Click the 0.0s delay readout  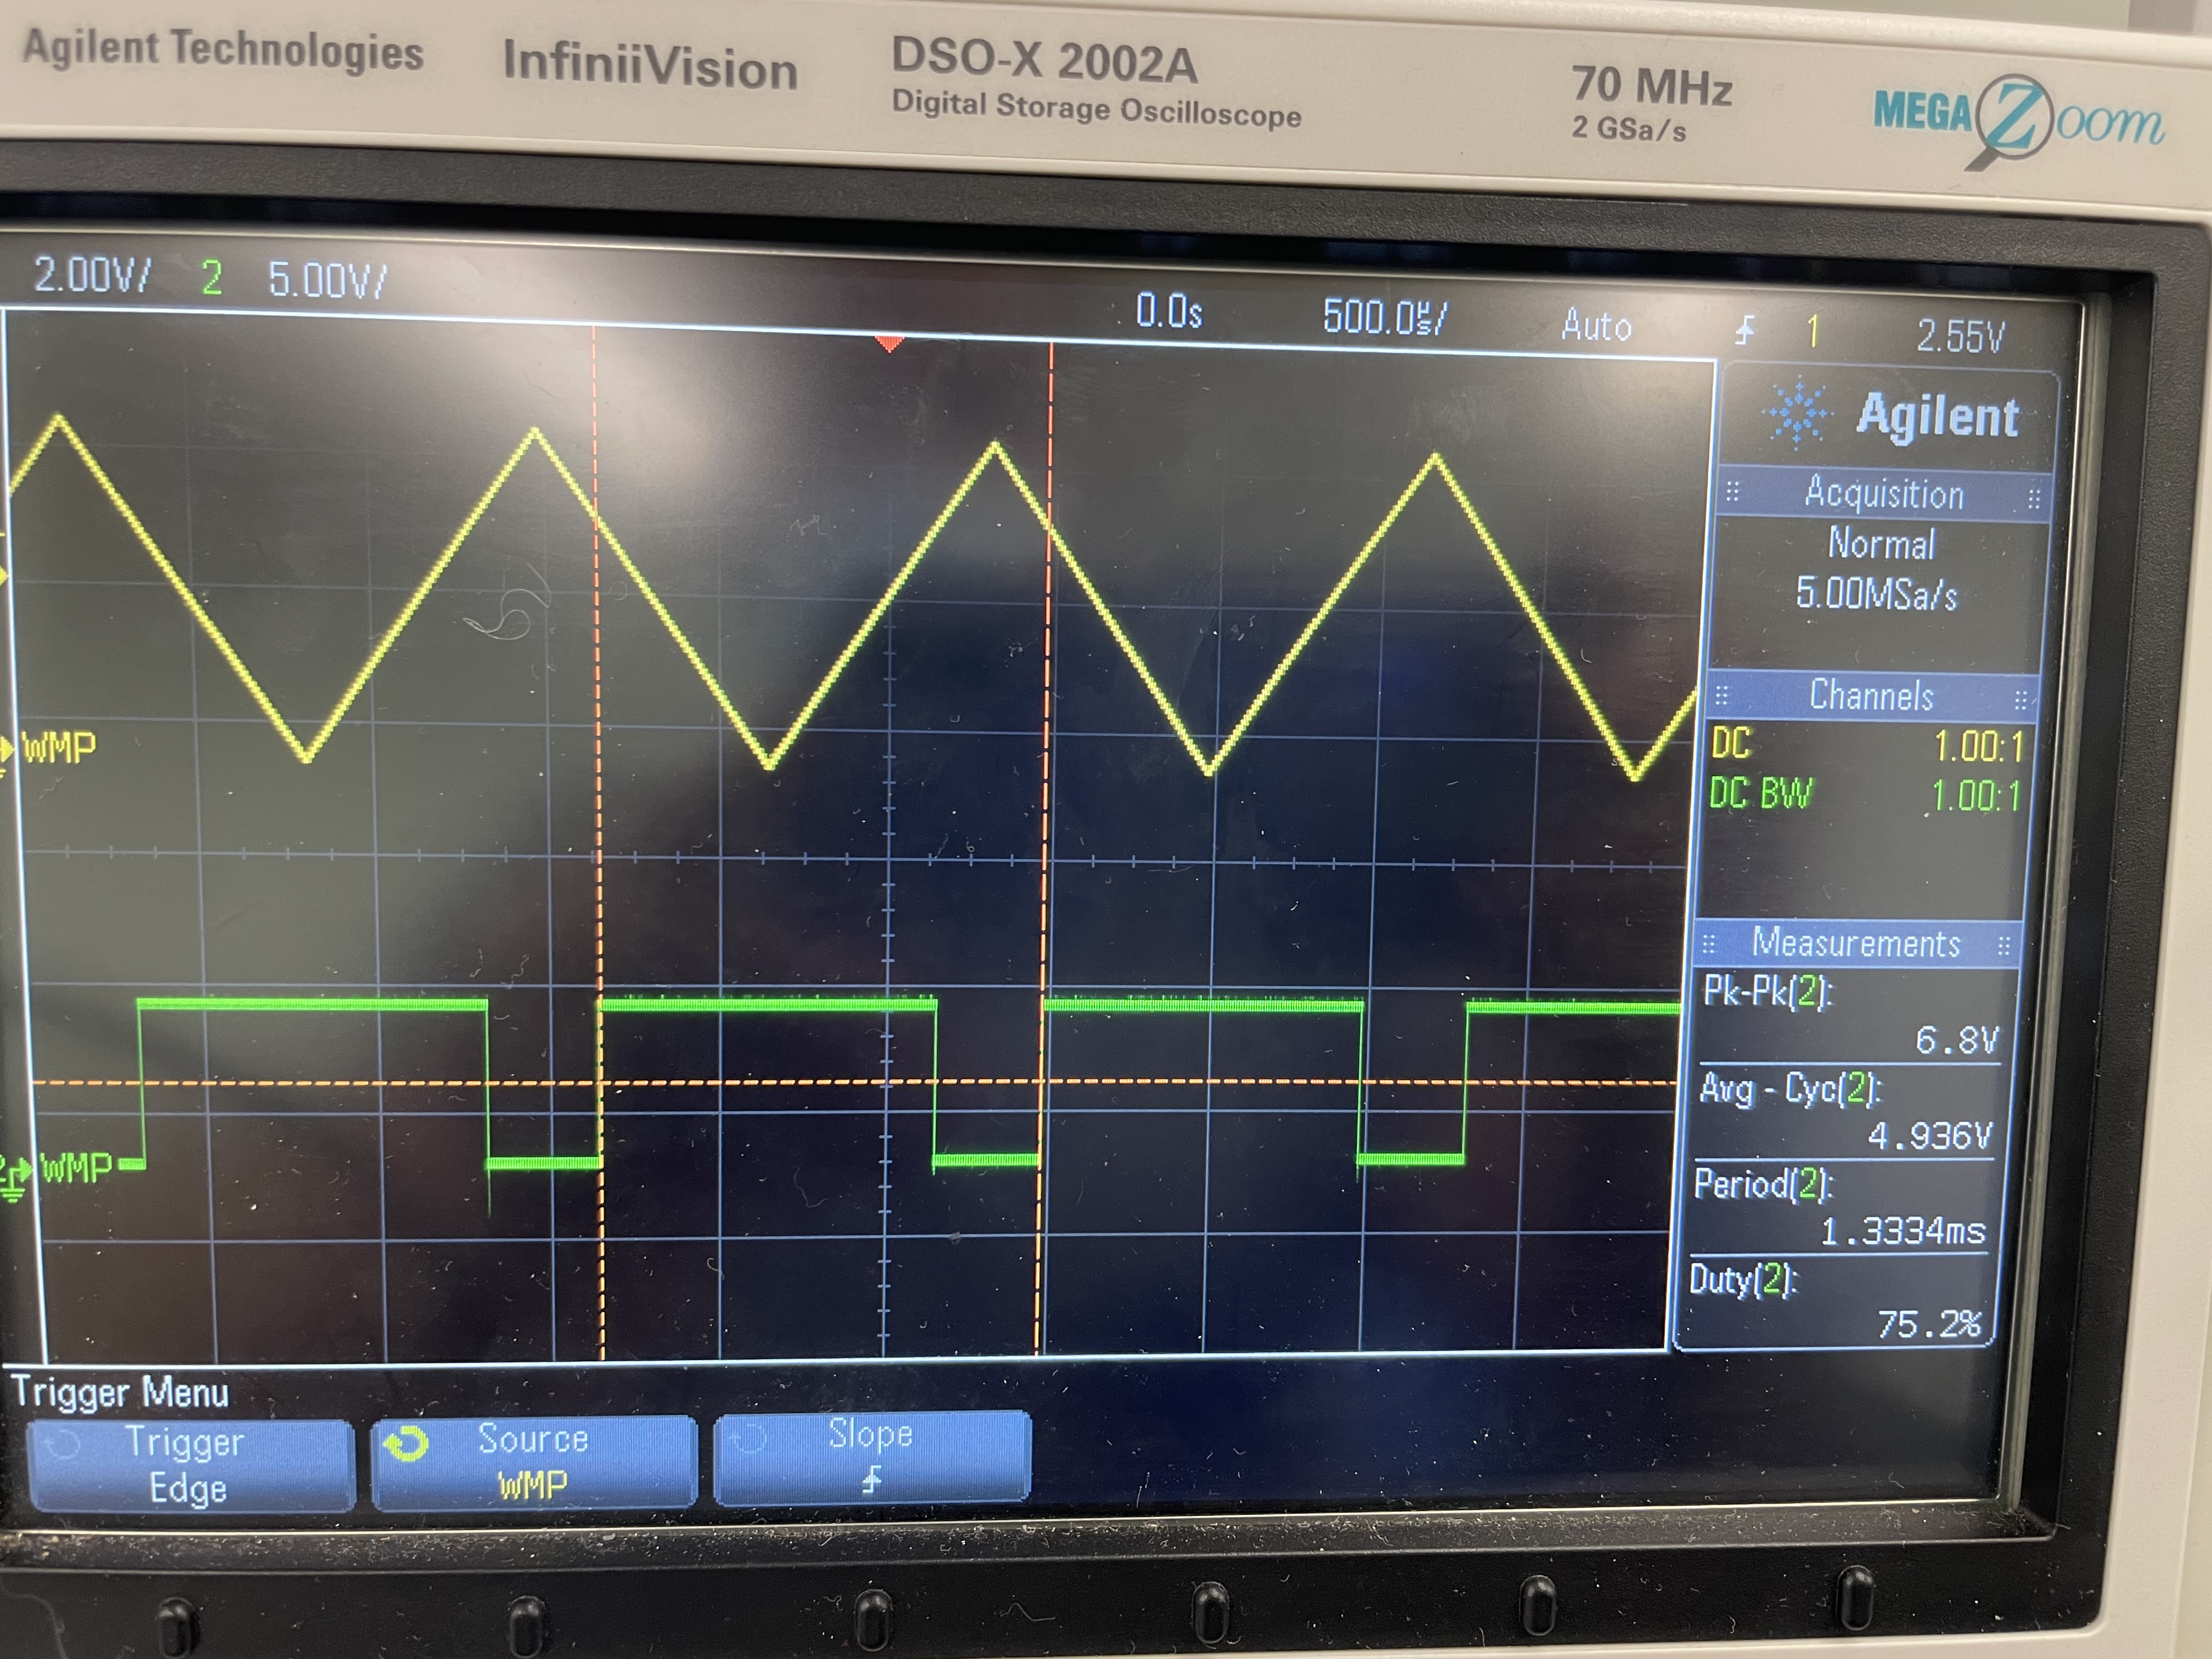1168,312
